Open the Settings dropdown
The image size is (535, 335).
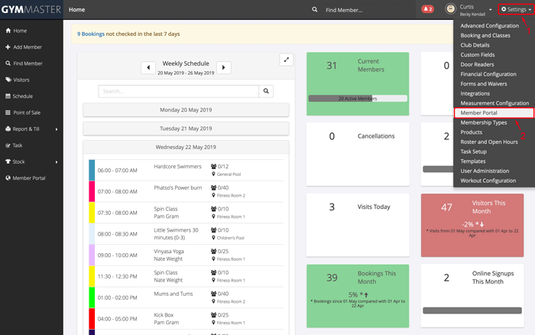[516, 10]
